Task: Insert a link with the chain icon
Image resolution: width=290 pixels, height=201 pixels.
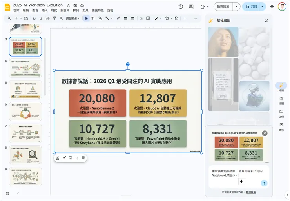Action: click(x=141, y=18)
